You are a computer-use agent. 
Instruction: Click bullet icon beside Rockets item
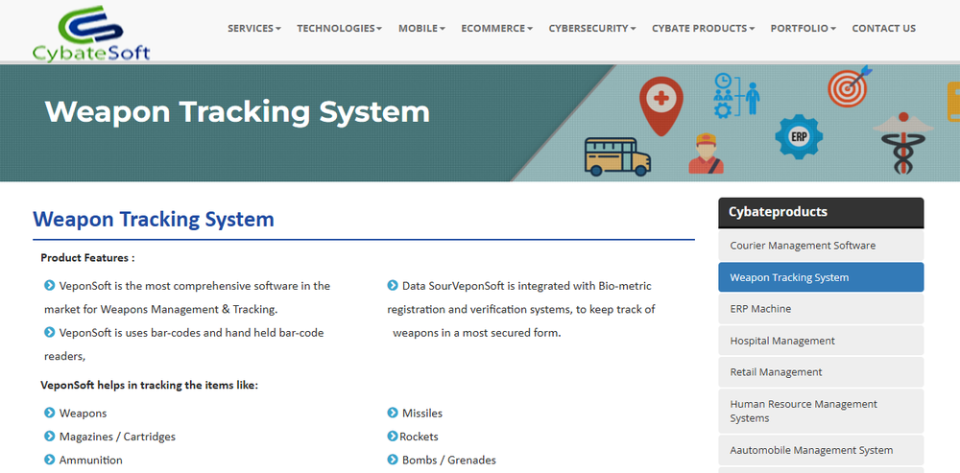point(393,437)
